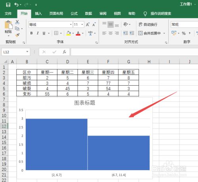Toggle Wrap Text (自动换行)

click(x=148, y=25)
